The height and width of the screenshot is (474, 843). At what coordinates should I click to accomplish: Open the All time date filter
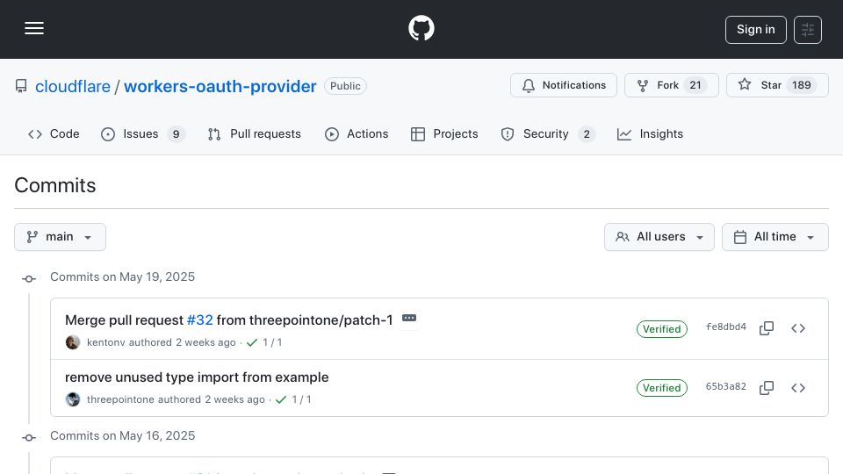tap(775, 237)
